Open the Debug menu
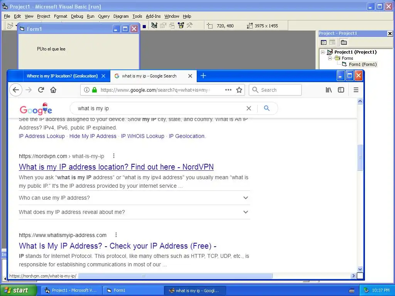 click(x=77, y=16)
